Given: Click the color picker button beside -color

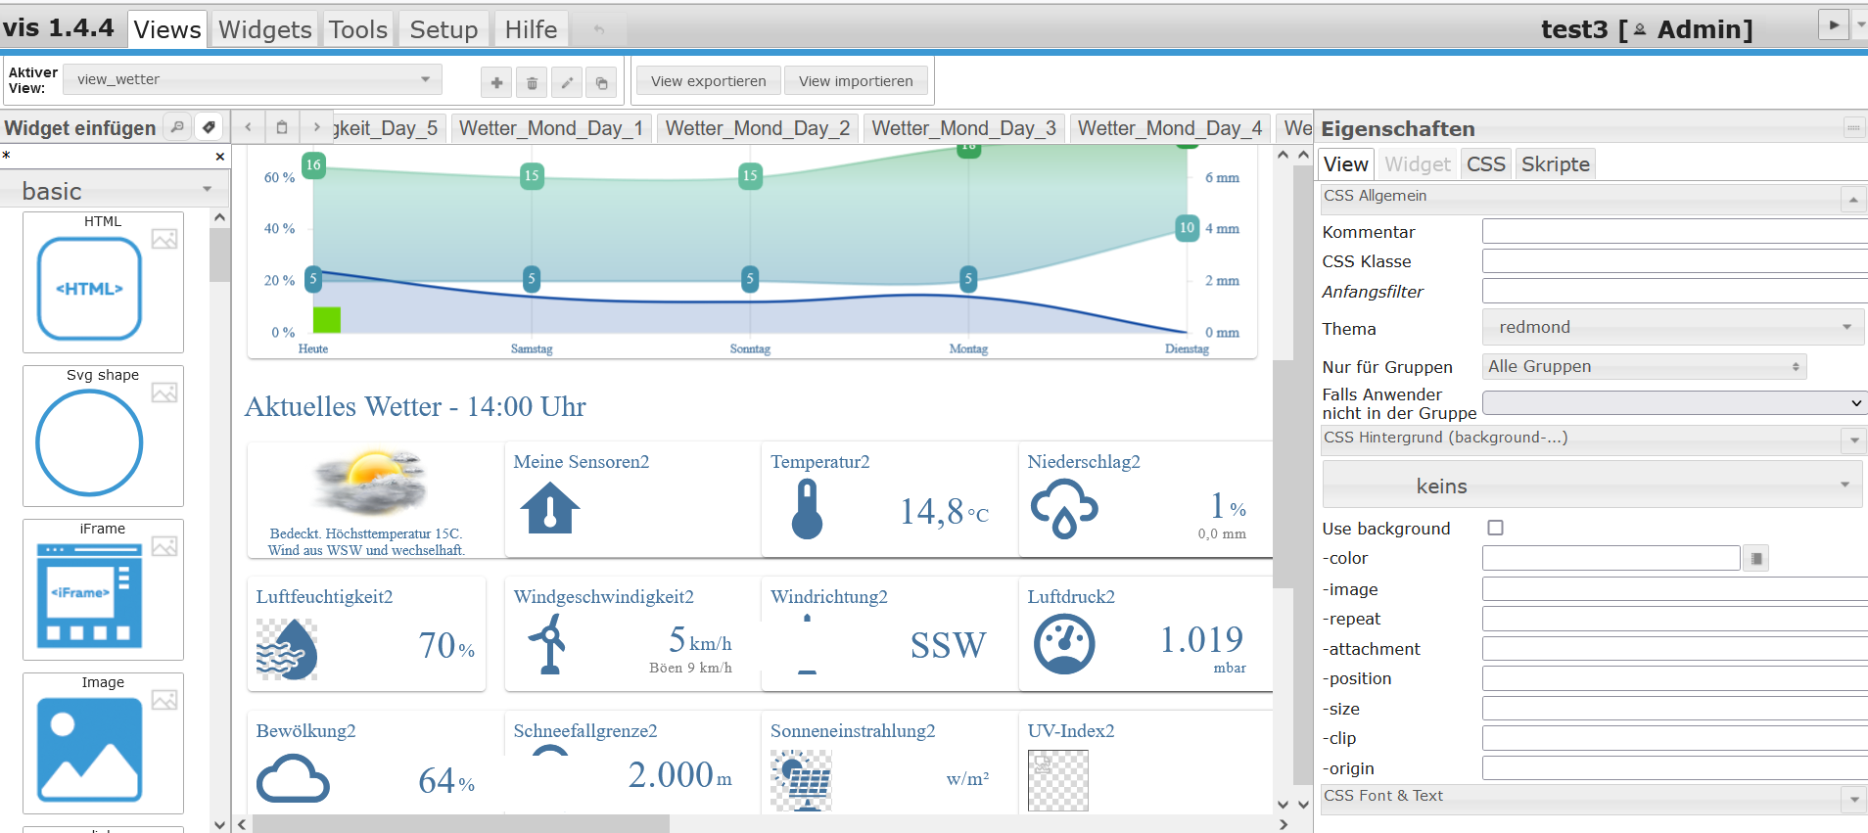Looking at the screenshot, I should pyautogui.click(x=1756, y=559).
